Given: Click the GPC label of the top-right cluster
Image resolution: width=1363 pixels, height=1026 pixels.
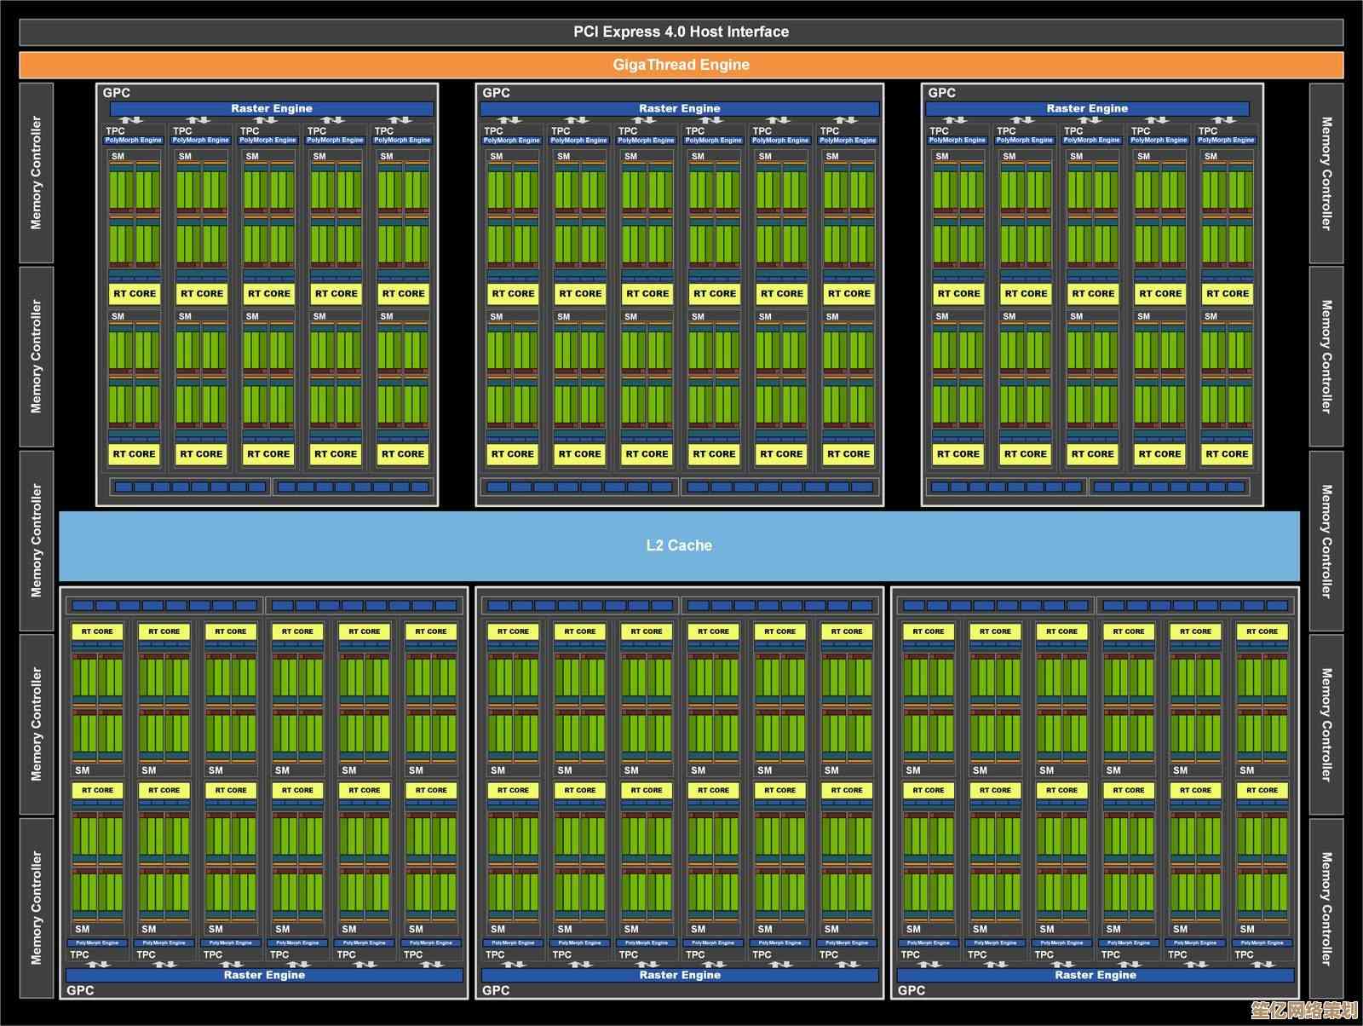Looking at the screenshot, I should 942,93.
